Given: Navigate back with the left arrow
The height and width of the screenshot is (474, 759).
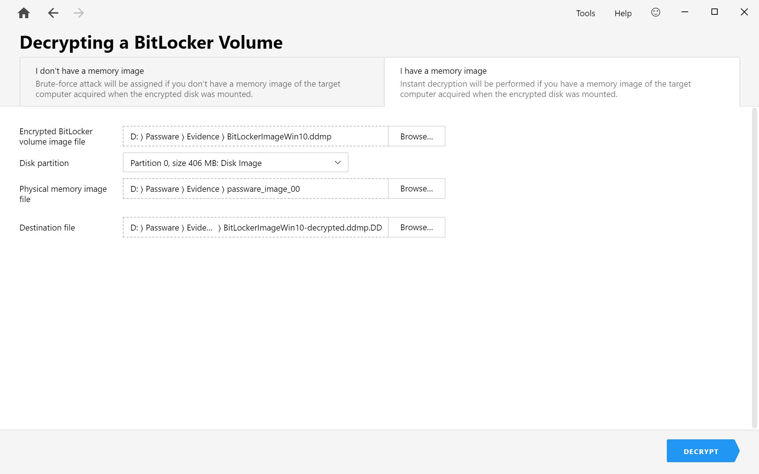Looking at the screenshot, I should pos(53,13).
